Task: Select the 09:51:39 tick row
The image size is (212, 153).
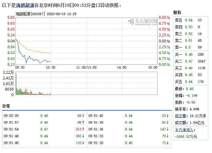Action: (x=129, y=122)
